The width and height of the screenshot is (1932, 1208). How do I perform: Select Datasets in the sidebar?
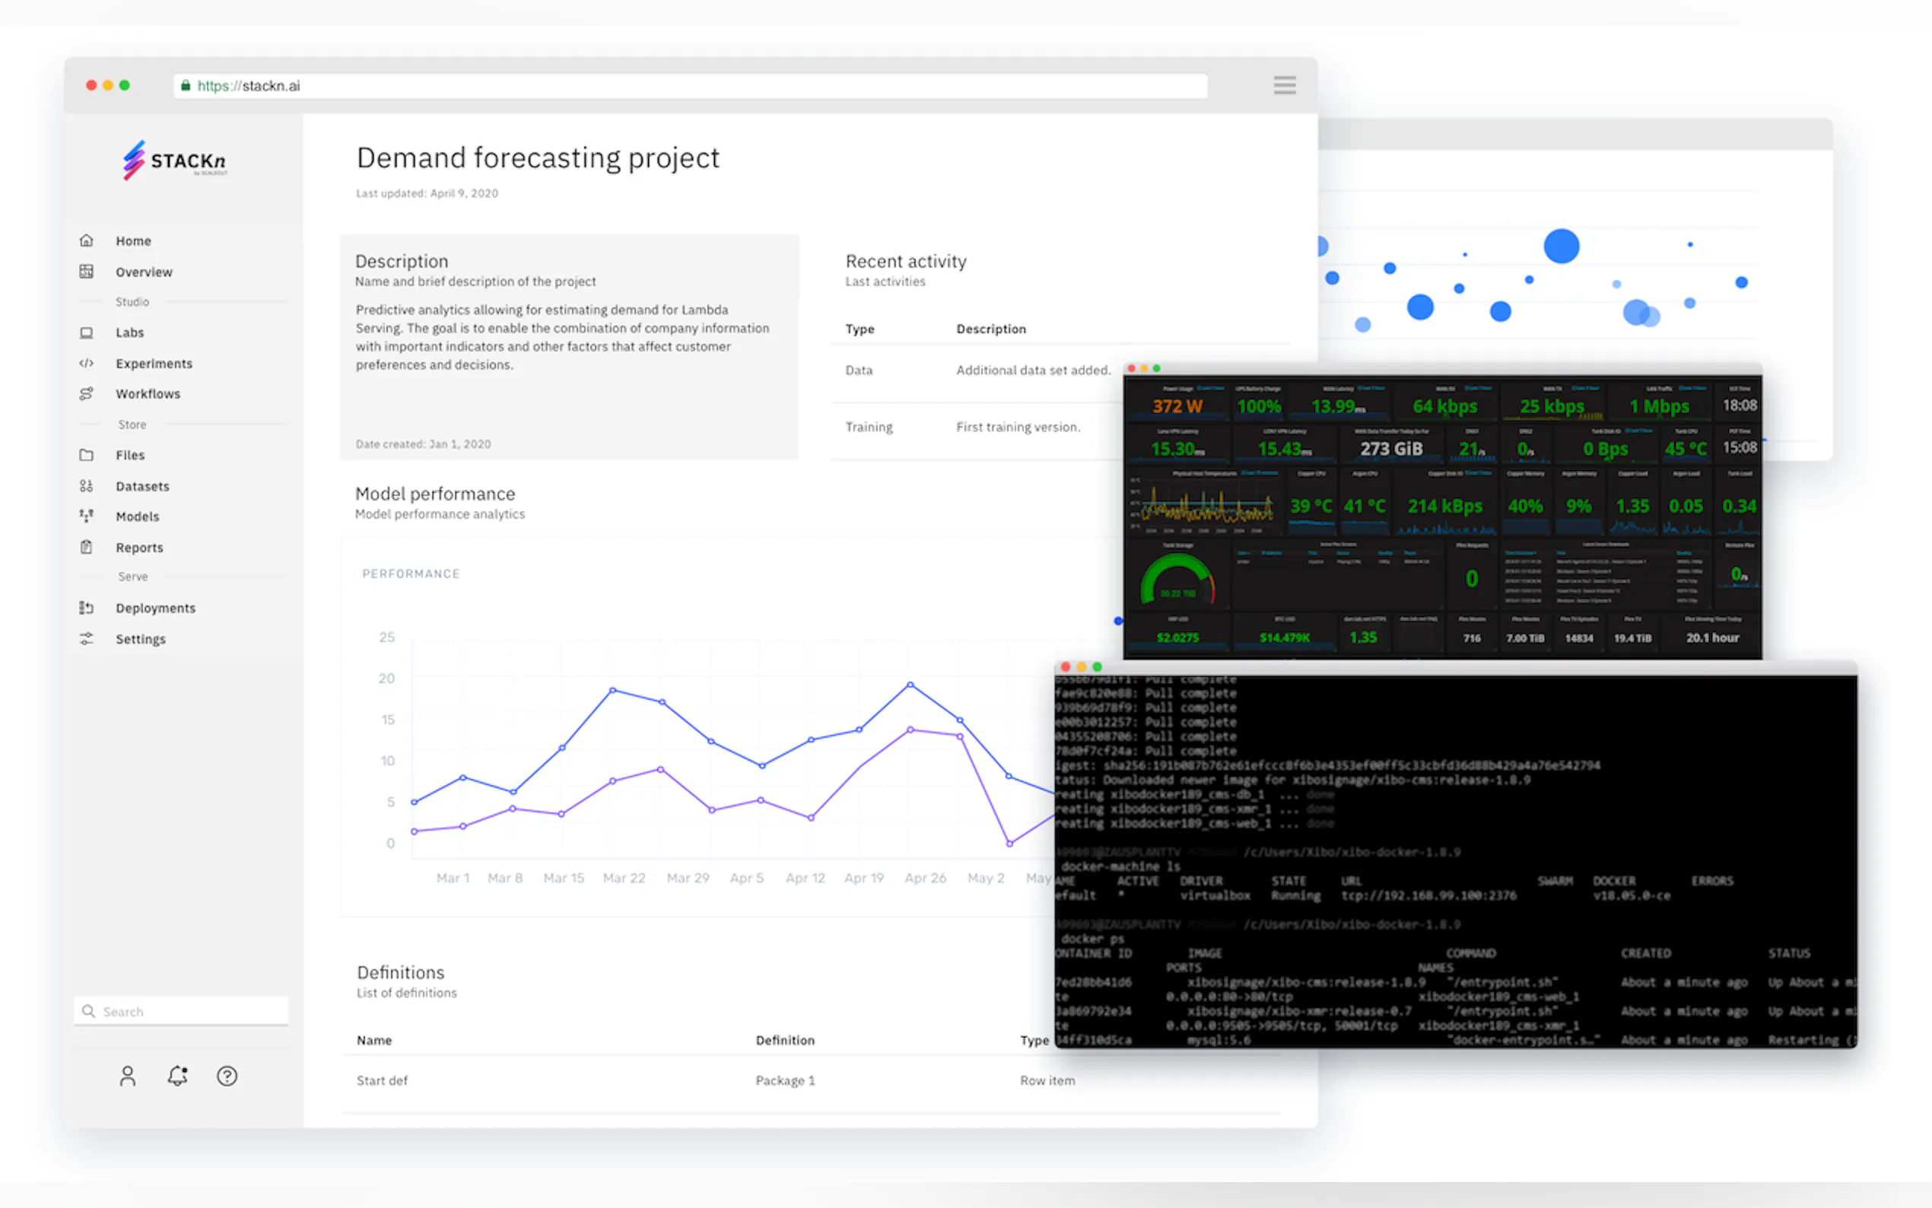pyautogui.click(x=142, y=486)
